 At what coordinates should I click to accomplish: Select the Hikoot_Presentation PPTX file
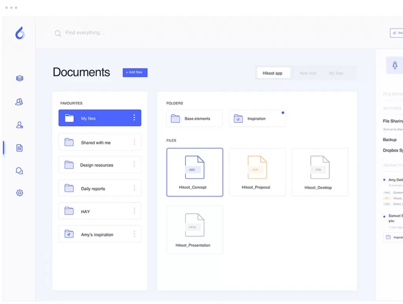194,230
